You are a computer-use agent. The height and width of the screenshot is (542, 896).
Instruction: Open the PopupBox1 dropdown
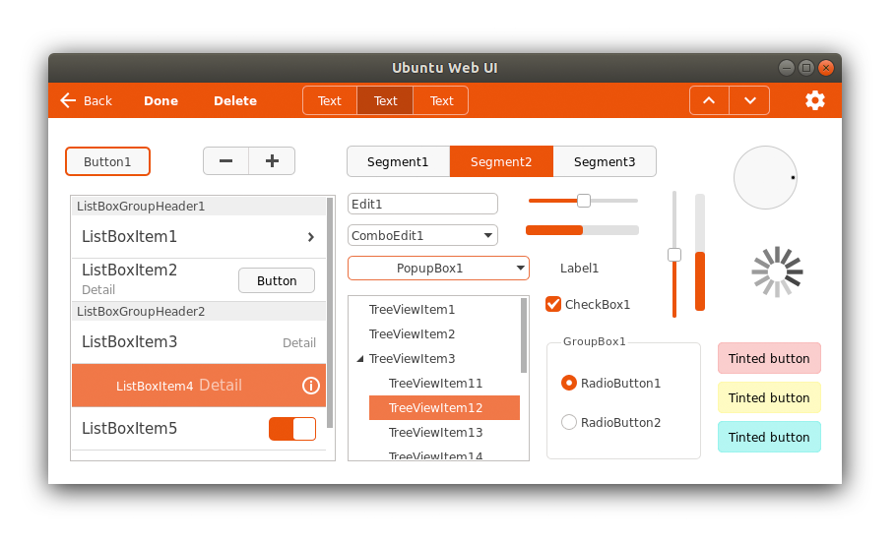click(438, 268)
